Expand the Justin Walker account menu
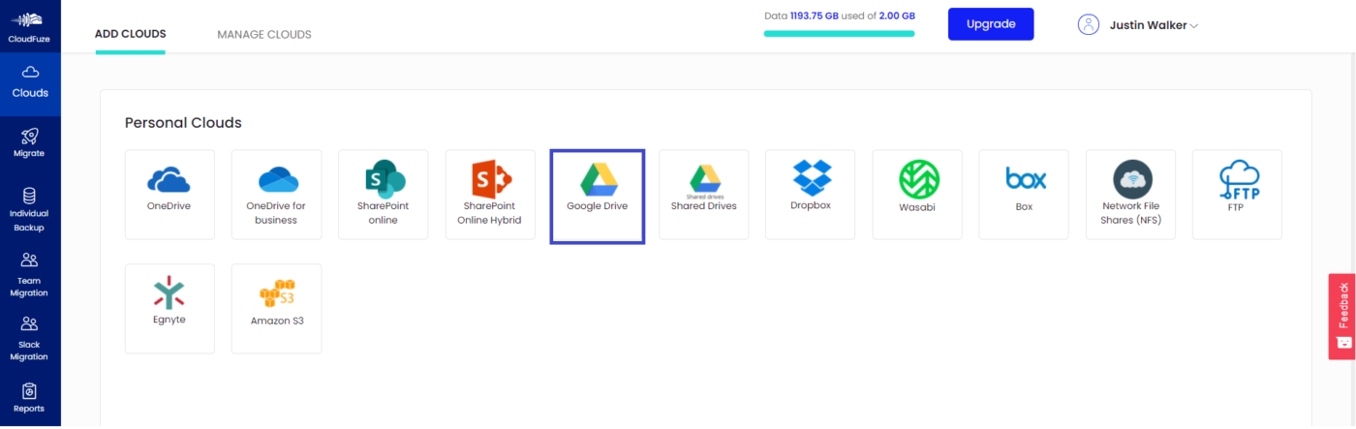Image resolution: width=1356 pixels, height=429 pixels. (x=1154, y=25)
